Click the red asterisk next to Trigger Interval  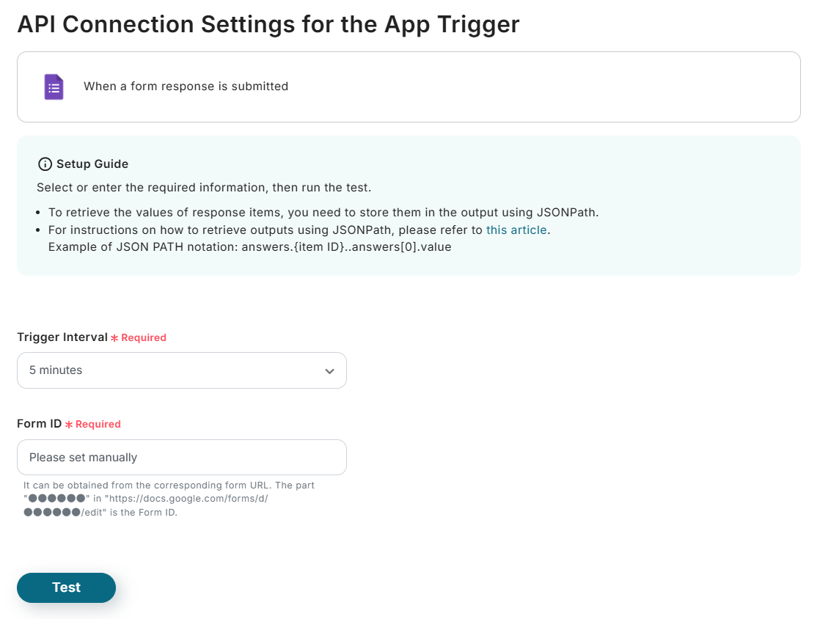(x=114, y=338)
